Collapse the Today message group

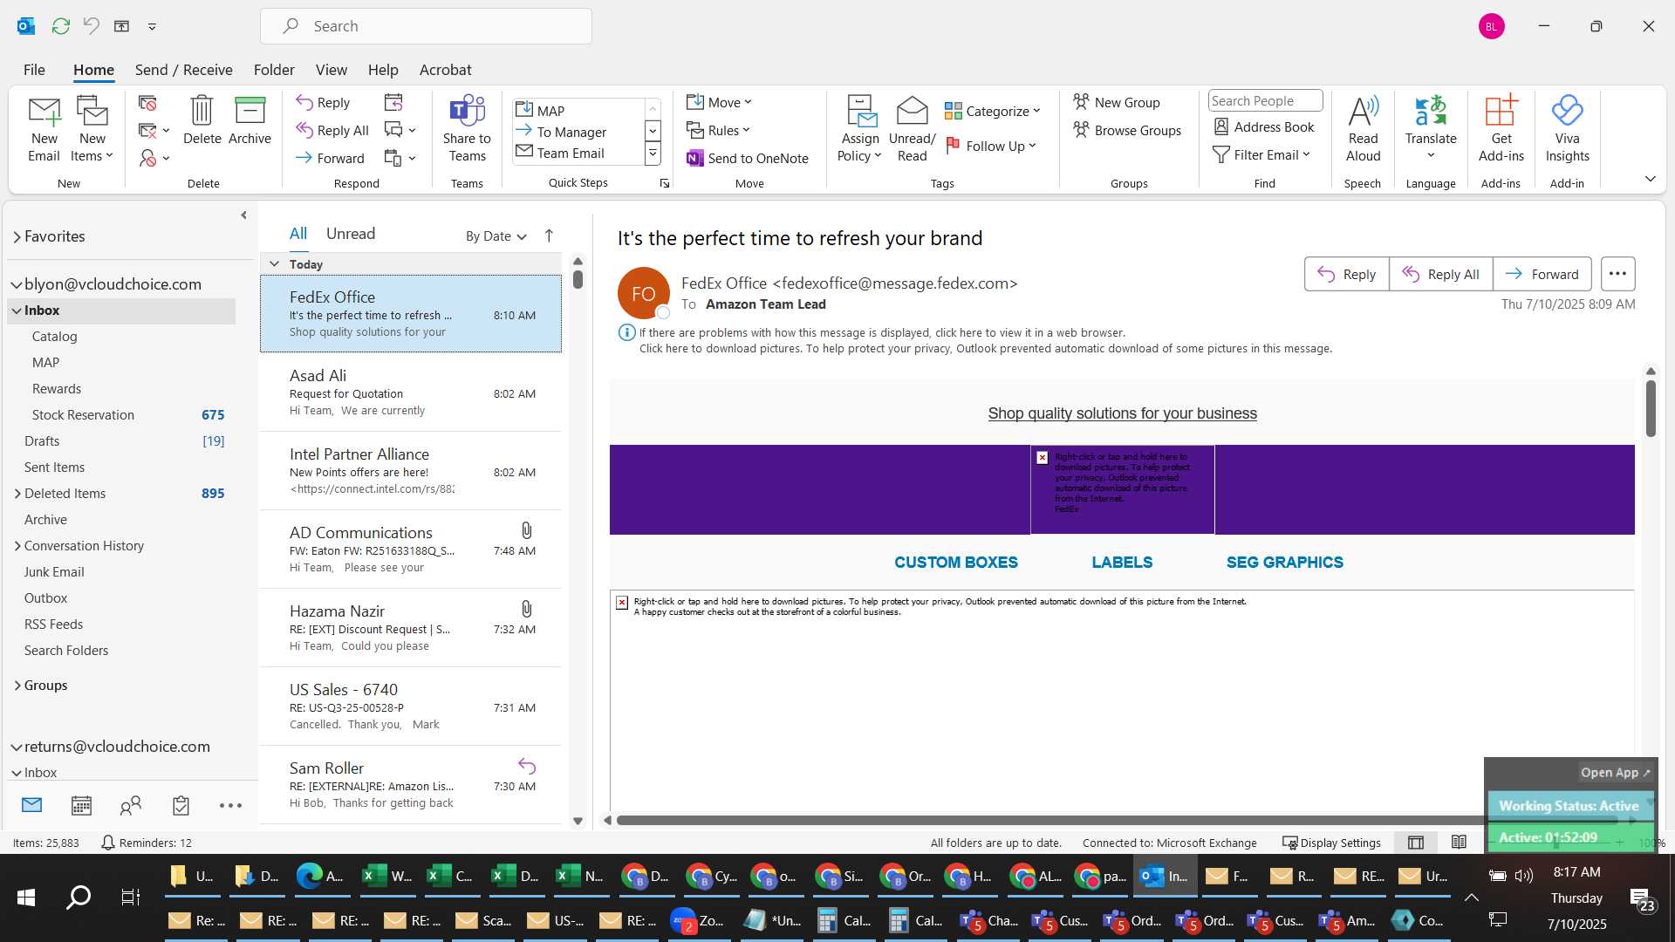274,263
